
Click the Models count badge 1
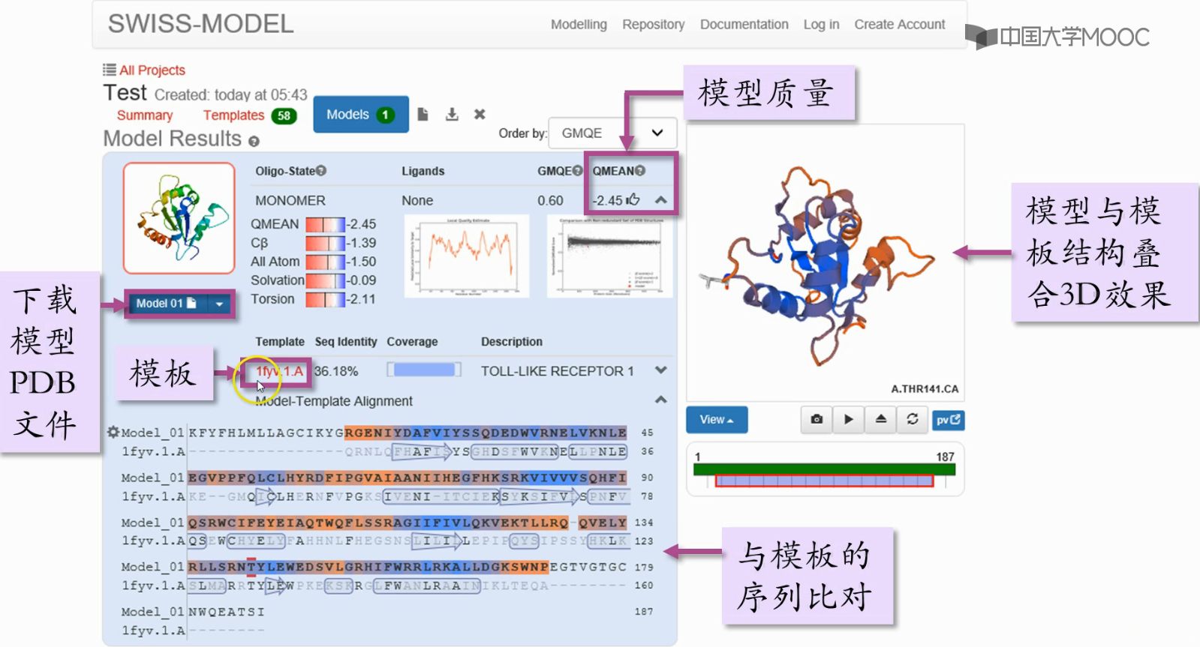385,115
